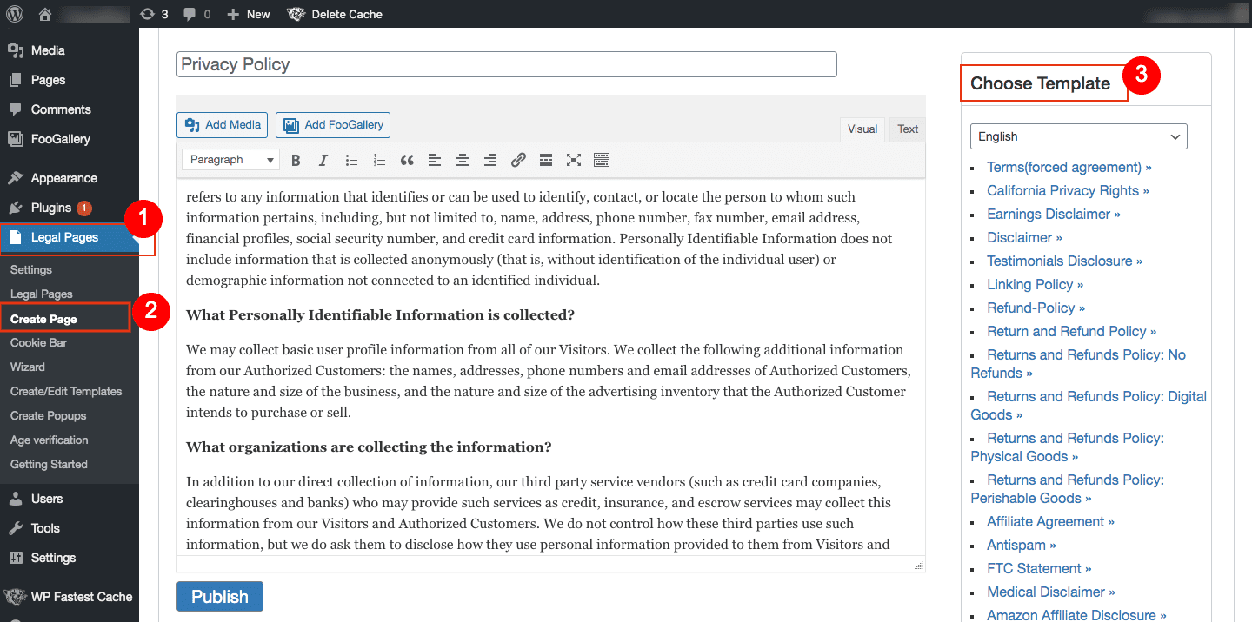1252x622 pixels.
Task: Insert a bulleted list
Action: coord(350,160)
